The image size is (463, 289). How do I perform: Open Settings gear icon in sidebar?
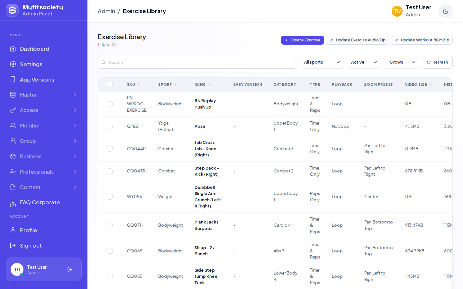coord(13,64)
